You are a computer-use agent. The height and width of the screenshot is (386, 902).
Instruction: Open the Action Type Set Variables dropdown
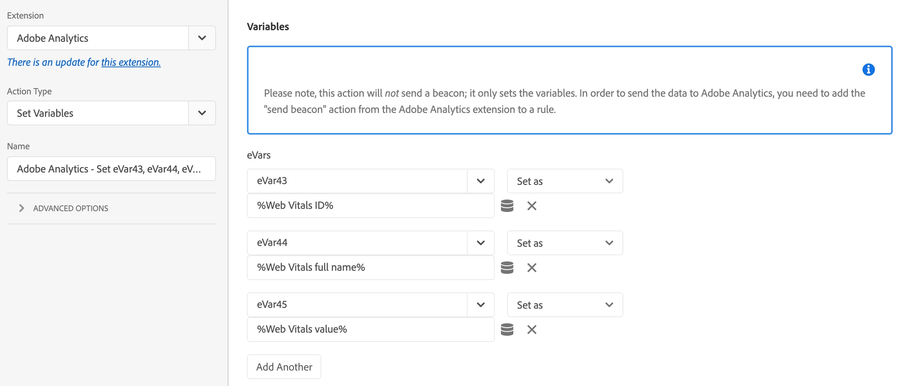tap(202, 113)
